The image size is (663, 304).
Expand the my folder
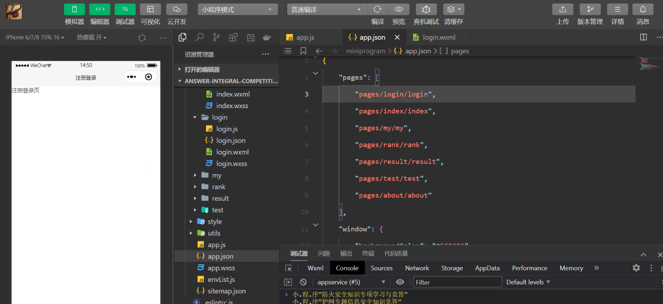227,175
